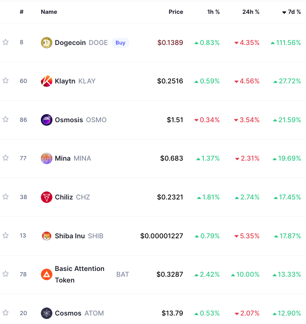Image resolution: width=306 pixels, height=324 pixels.
Task: Select the Basic Attention Token icon
Action: point(47,274)
